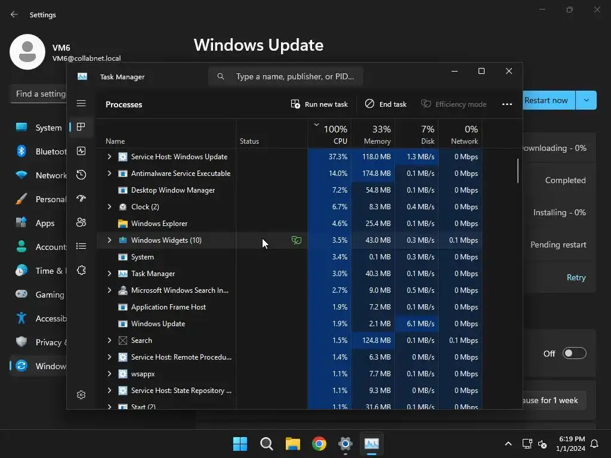Viewport: 611px width, 458px height.
Task: Expand the Clock (2) process group
Action: pyautogui.click(x=110, y=207)
